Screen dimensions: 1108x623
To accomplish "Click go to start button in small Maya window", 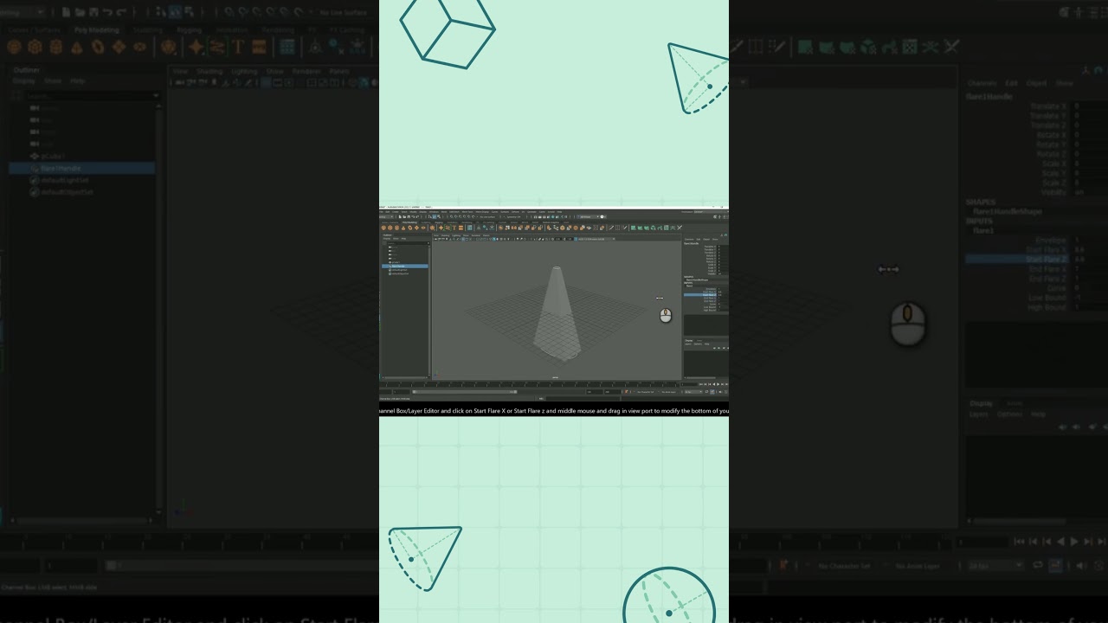I will pyautogui.click(x=701, y=384).
